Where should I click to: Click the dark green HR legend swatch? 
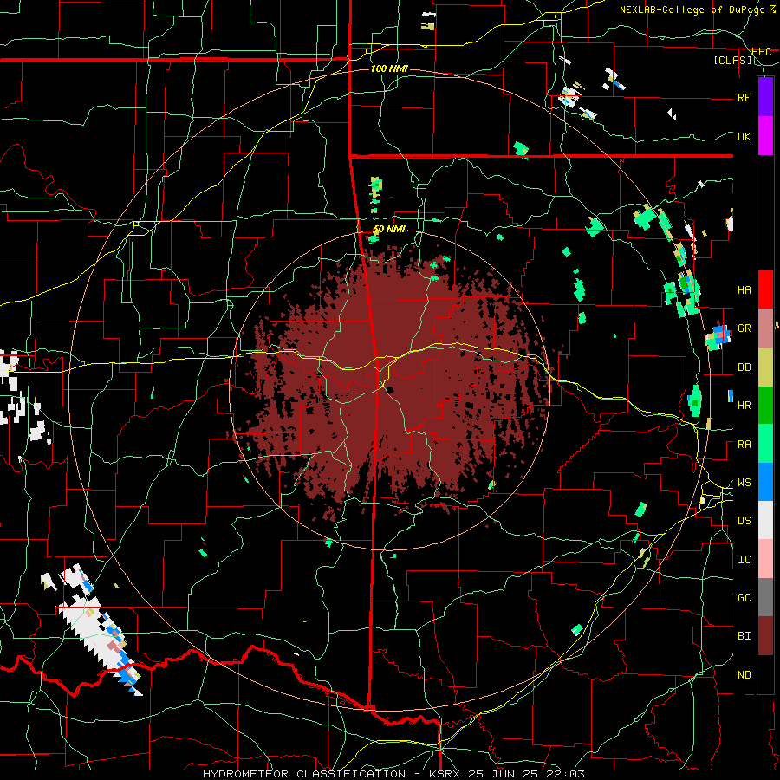[x=765, y=405]
